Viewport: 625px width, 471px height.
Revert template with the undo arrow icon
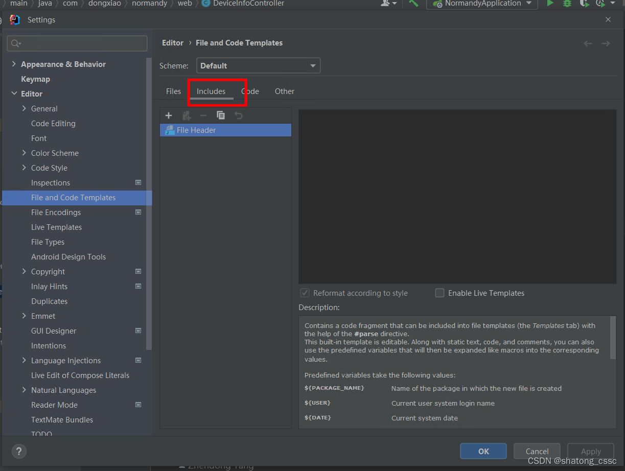[x=238, y=115]
